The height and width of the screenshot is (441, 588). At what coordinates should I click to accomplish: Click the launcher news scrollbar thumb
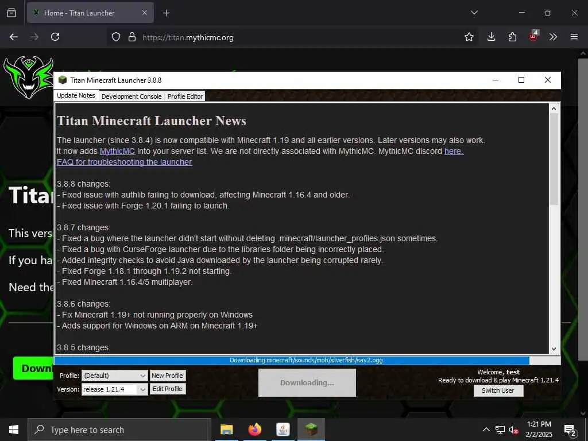[554, 158]
